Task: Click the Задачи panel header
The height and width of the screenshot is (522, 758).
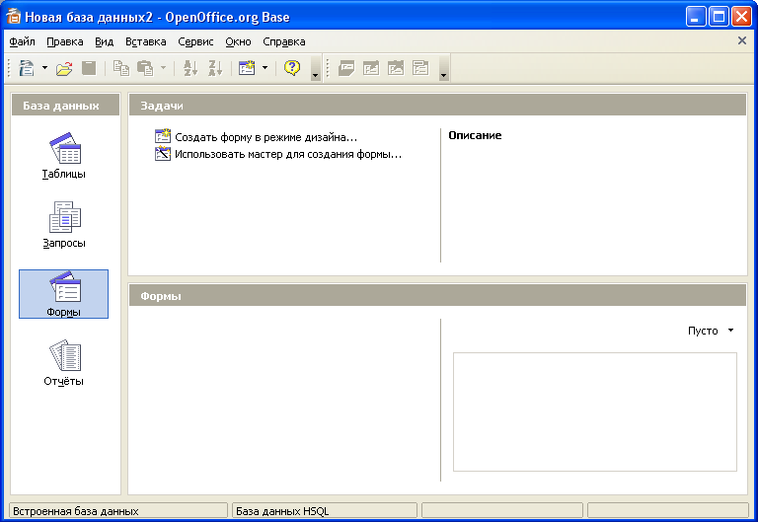Action: (437, 105)
